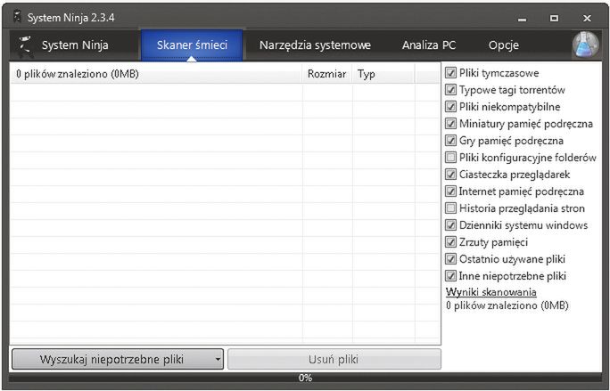Viewport: 610px width, 391px height.
Task: Expand the Wyszukaj button dropdown arrow
Action: coord(218,359)
